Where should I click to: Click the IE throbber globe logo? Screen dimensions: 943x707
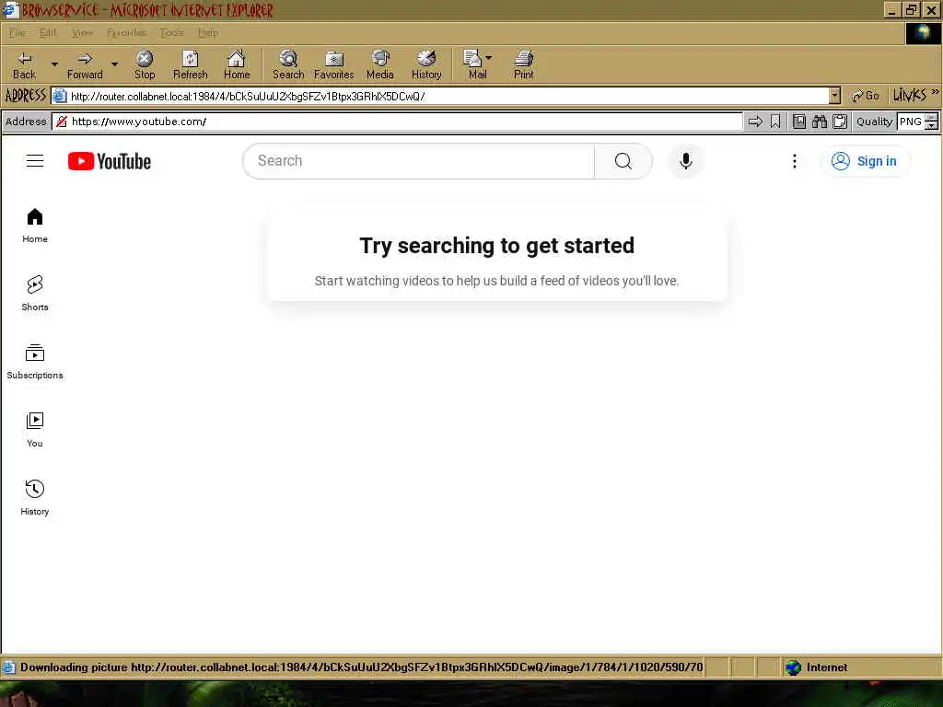pyautogui.click(x=923, y=33)
